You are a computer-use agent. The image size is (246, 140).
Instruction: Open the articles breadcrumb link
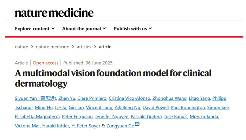(84, 47)
